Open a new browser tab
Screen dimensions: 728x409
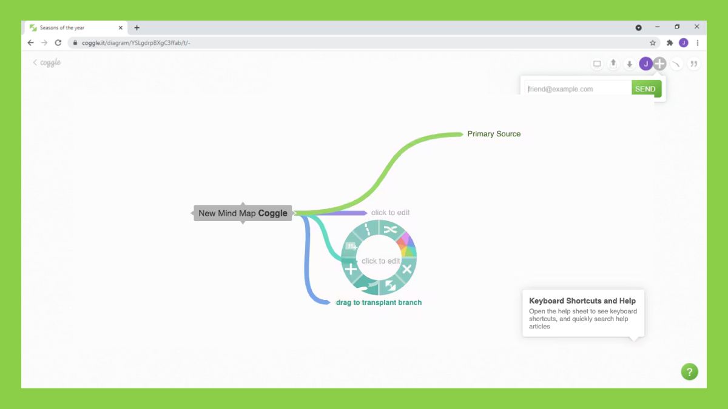[x=137, y=28]
